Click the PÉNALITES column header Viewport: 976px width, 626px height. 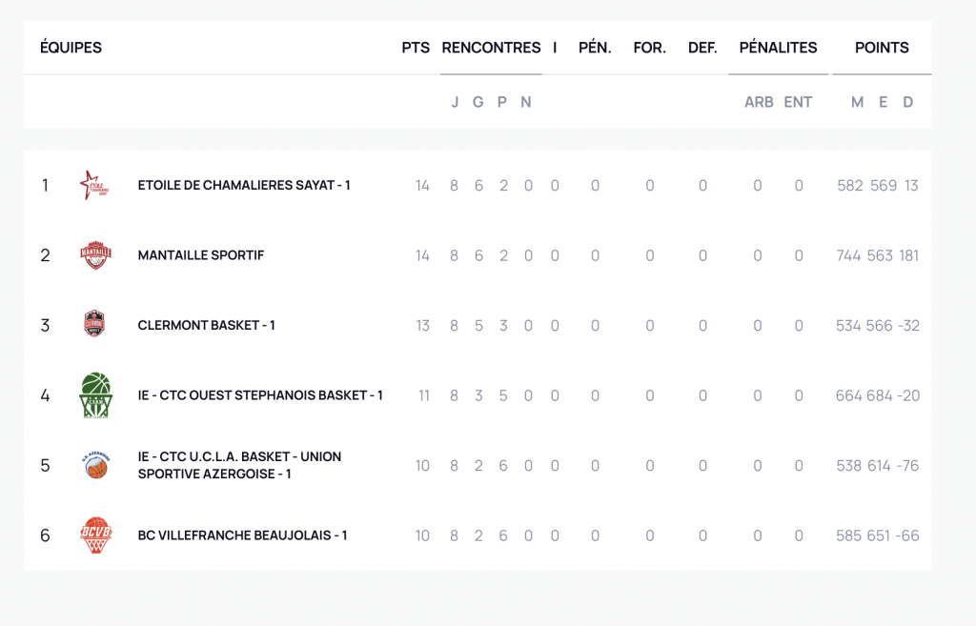[778, 48]
